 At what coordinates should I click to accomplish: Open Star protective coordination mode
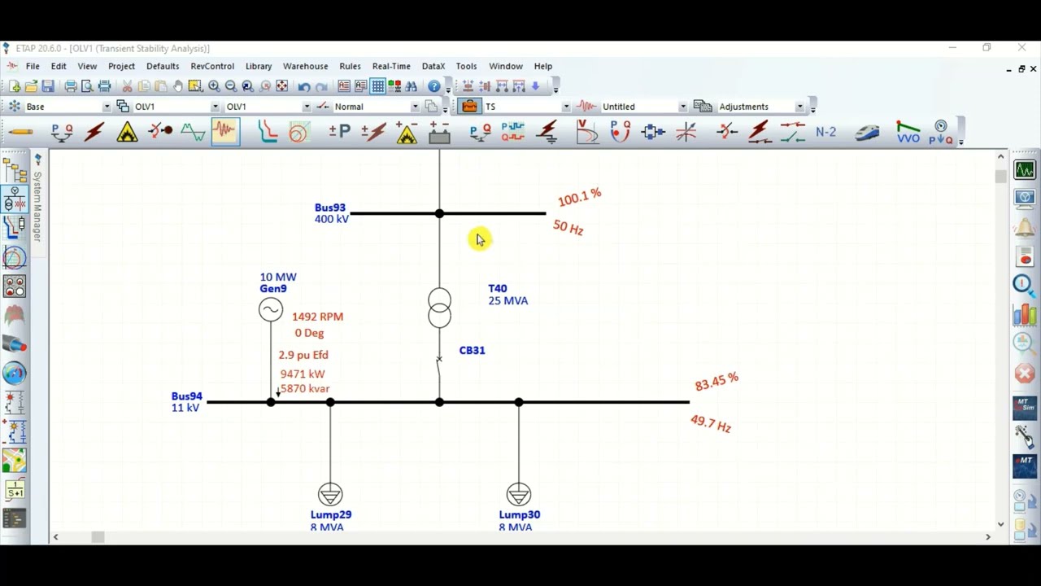point(267,132)
